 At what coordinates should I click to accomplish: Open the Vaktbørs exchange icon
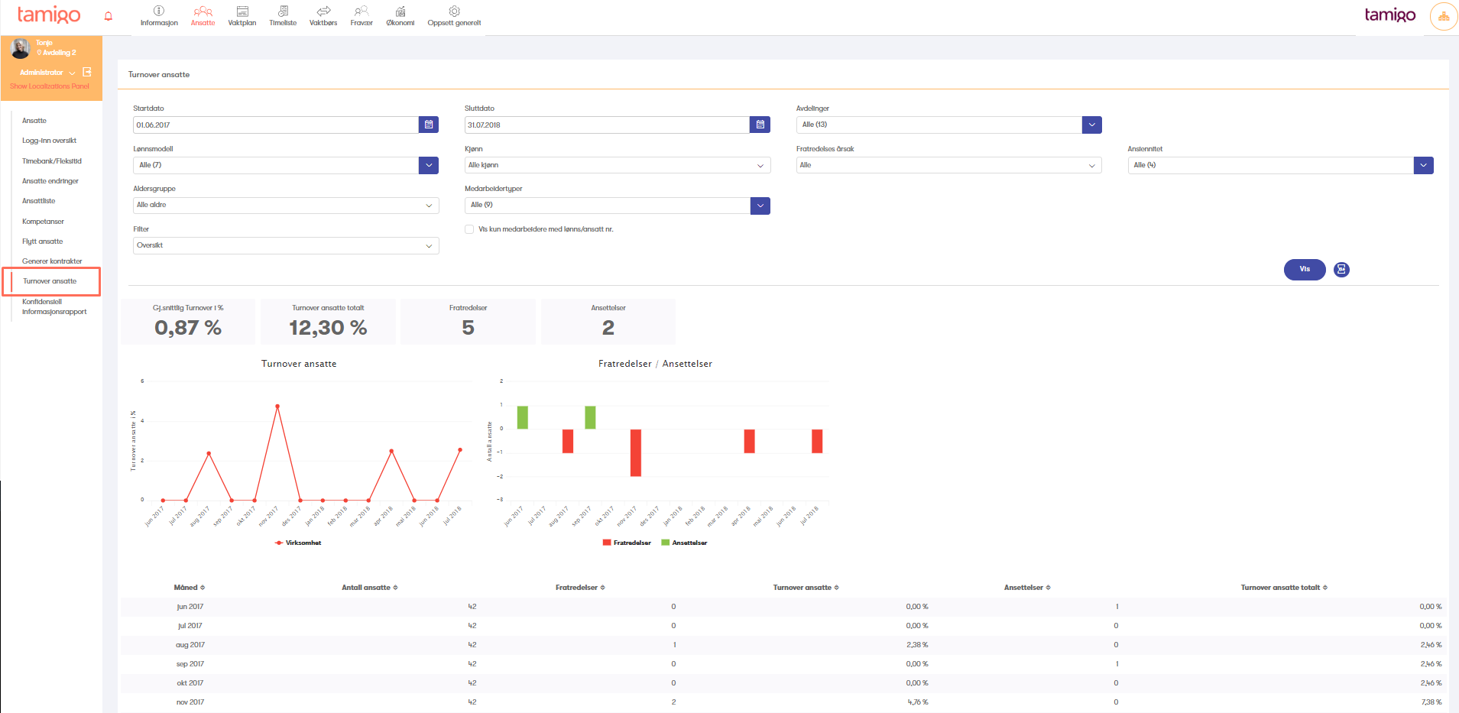[x=323, y=11]
